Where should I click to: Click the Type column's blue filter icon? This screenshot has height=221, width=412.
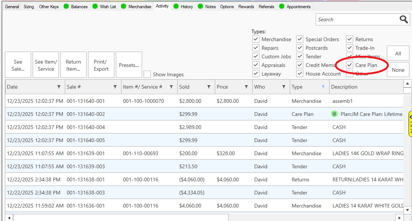pos(323,87)
